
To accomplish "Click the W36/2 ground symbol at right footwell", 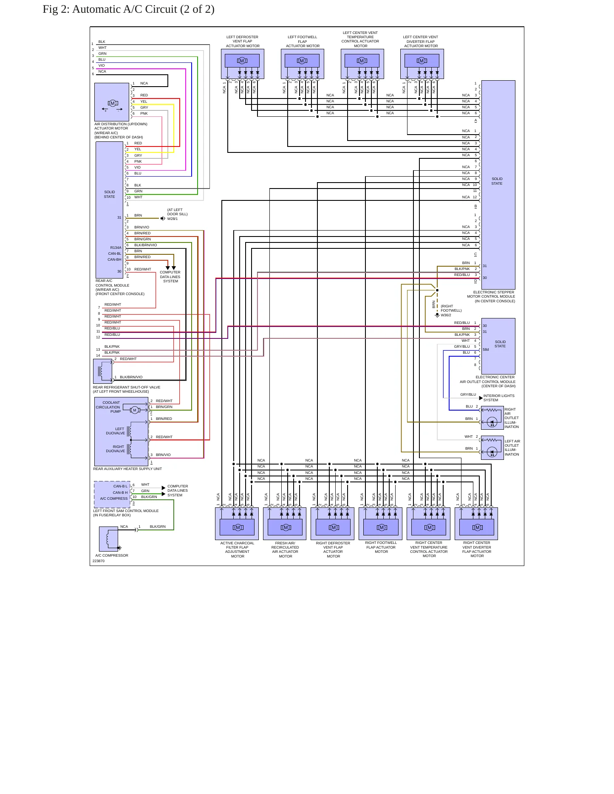I will click(x=437, y=316).
